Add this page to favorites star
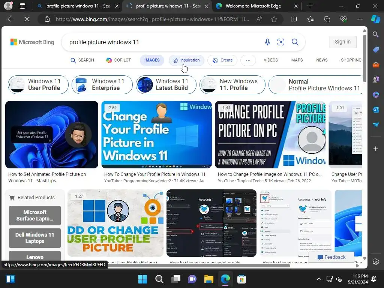Screen dimensions: 384x288 (274, 19)
